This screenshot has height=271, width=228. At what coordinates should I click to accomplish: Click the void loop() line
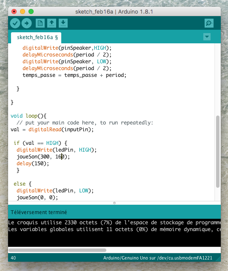28,116
